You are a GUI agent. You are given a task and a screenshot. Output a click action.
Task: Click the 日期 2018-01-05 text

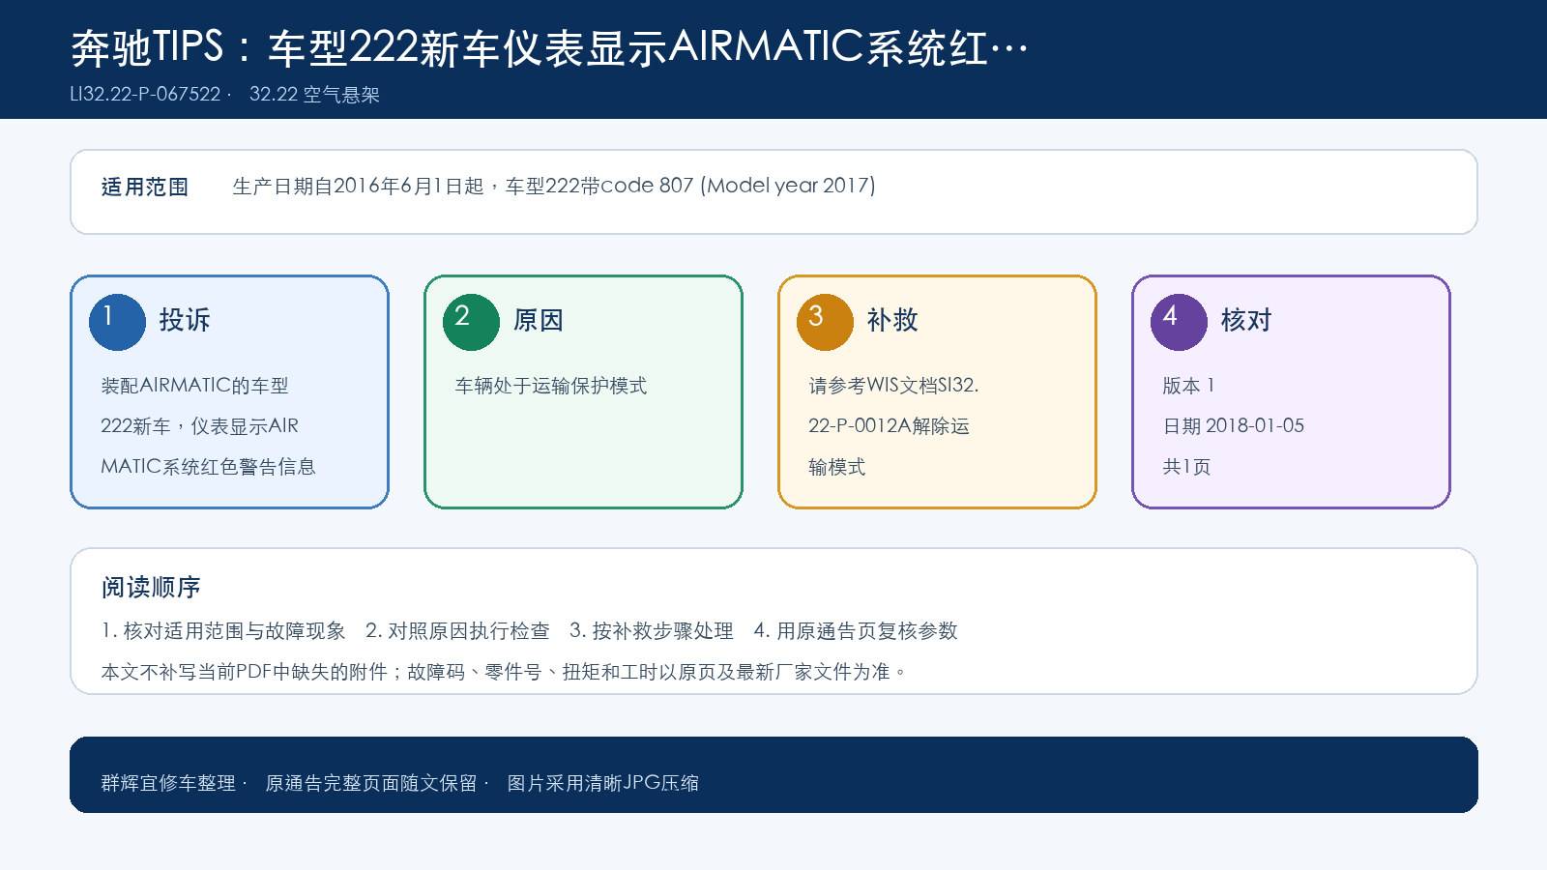1233,426
